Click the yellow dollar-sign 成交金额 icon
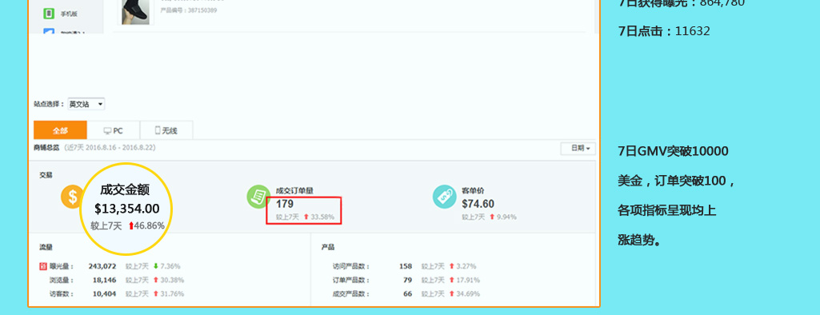 point(72,197)
